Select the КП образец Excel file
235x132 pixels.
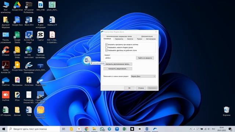click(6, 111)
